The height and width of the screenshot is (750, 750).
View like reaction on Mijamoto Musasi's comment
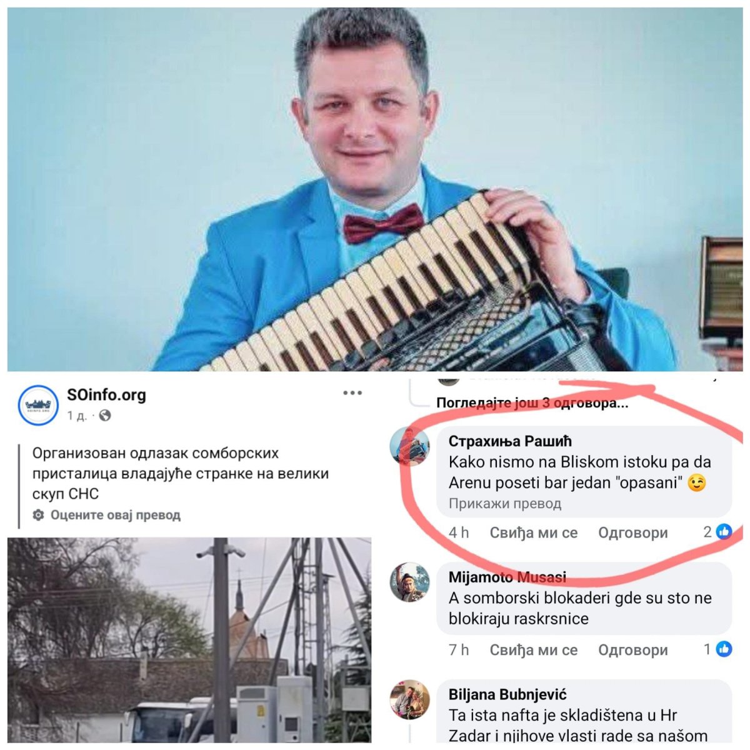point(717,649)
